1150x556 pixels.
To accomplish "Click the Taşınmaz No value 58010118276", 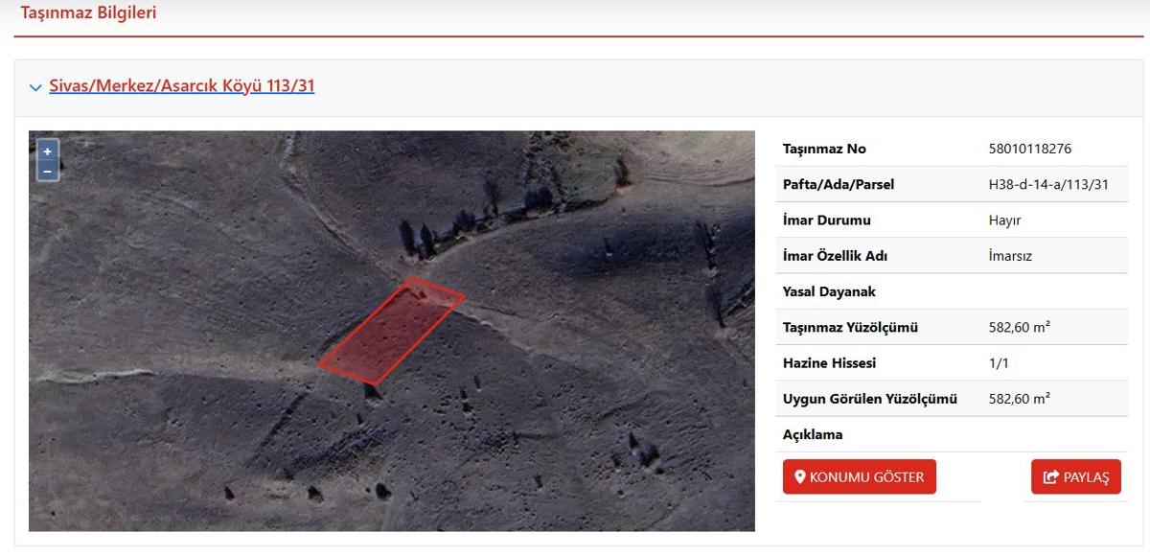I will pos(1029,149).
